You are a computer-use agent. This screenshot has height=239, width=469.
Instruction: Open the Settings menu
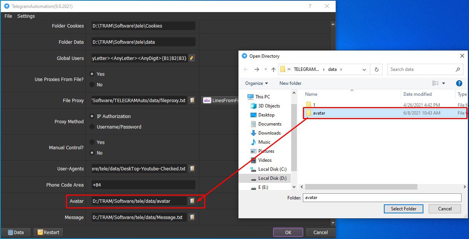tap(26, 16)
